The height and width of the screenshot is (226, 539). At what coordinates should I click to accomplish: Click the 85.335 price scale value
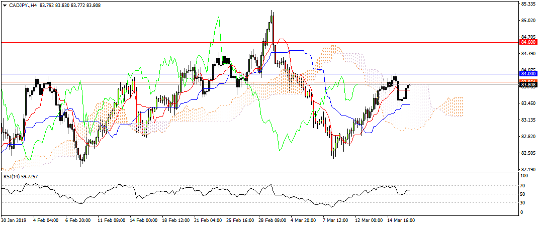(x=527, y=4)
